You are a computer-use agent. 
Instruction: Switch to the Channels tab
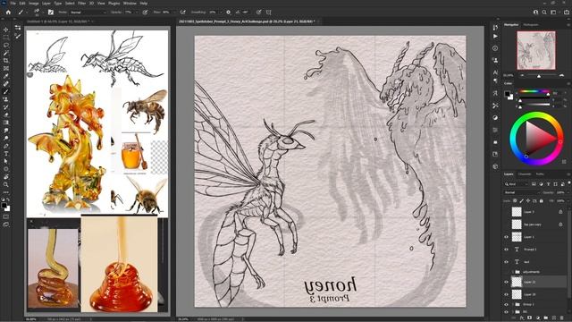click(x=525, y=174)
